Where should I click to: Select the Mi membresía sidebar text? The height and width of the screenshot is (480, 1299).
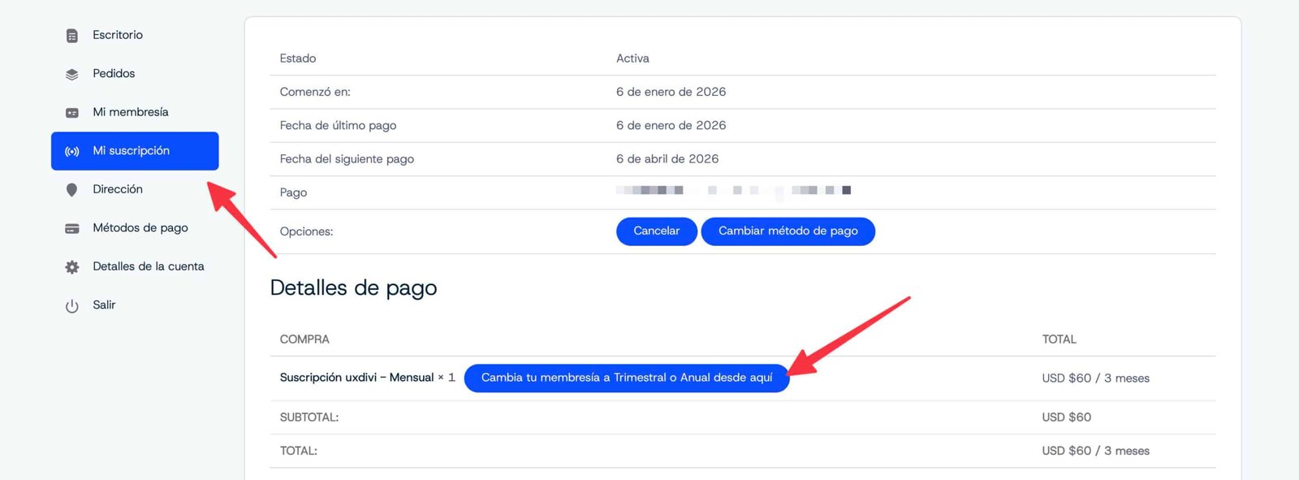(x=131, y=112)
